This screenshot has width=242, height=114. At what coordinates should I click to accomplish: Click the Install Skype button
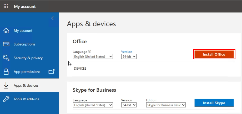pos(214,103)
